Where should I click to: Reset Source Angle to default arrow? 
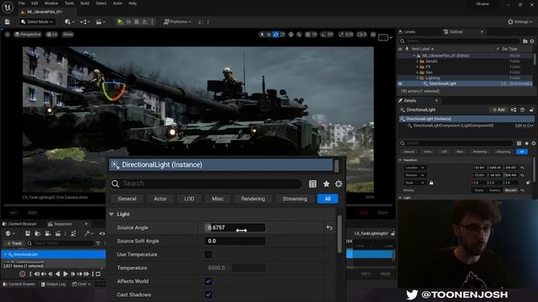click(x=330, y=227)
